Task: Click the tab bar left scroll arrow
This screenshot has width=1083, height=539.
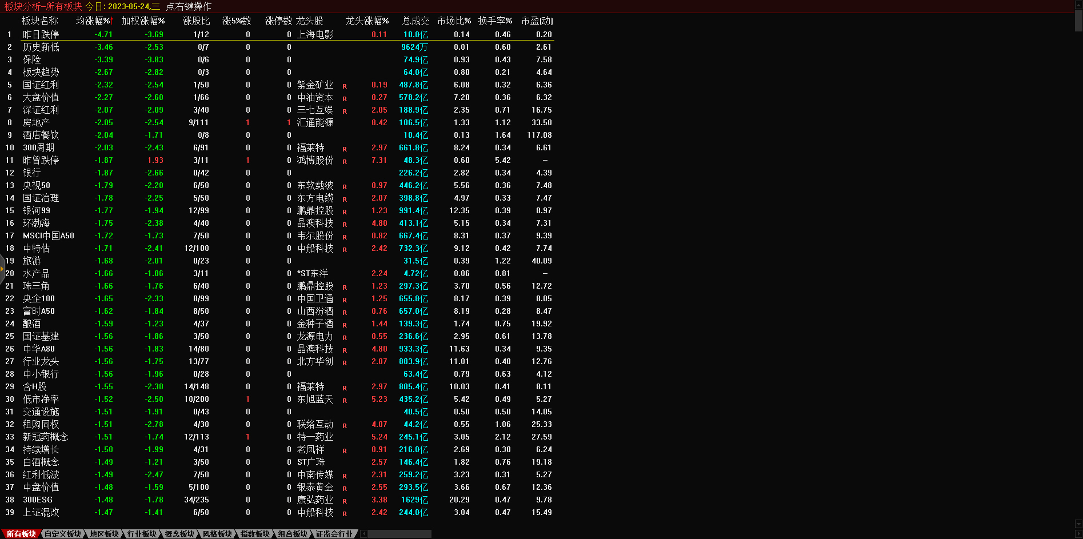Action: (x=364, y=534)
